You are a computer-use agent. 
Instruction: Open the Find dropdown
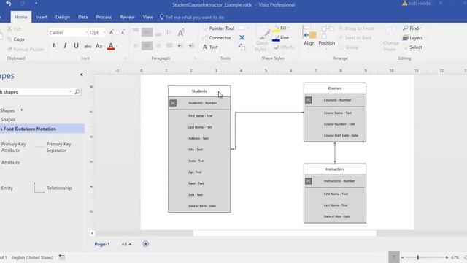point(412,28)
